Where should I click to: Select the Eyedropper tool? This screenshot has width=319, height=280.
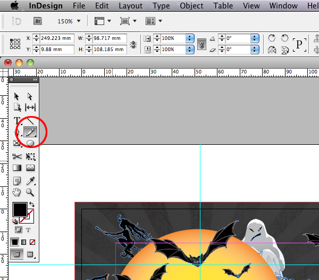pos(30,181)
